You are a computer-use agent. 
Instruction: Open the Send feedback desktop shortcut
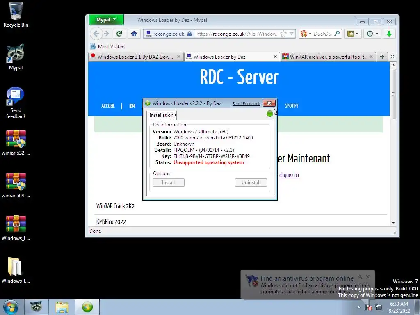[x=16, y=103]
